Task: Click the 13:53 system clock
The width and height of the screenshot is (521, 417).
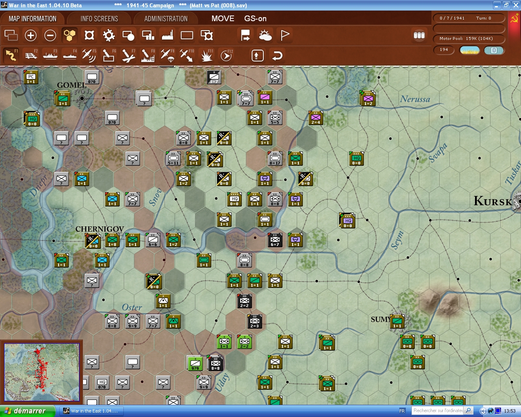Action: pos(510,411)
